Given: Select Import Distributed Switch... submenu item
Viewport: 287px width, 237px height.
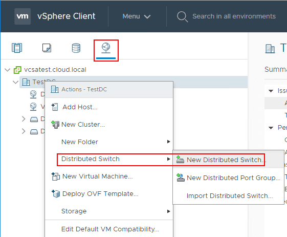Looking at the screenshot, I should point(228,195).
